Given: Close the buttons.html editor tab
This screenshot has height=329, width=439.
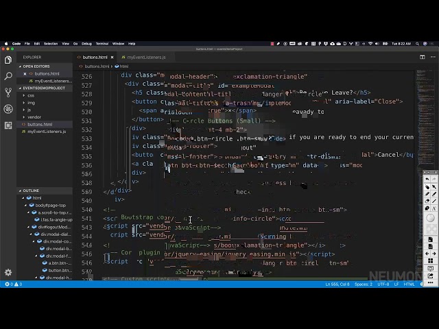Looking at the screenshot, I should pos(112,58).
